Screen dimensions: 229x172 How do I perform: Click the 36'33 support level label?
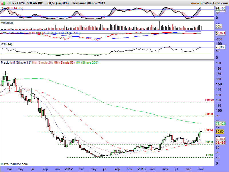(x=209, y=142)
